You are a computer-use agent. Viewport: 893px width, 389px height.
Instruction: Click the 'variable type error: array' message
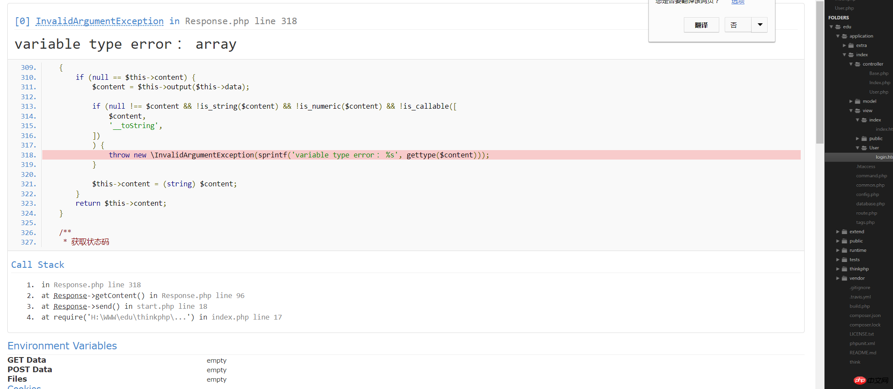click(x=125, y=44)
